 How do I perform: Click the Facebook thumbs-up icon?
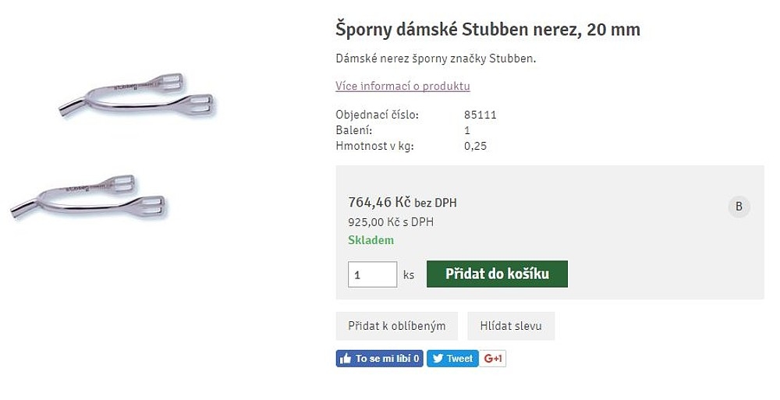(346, 359)
